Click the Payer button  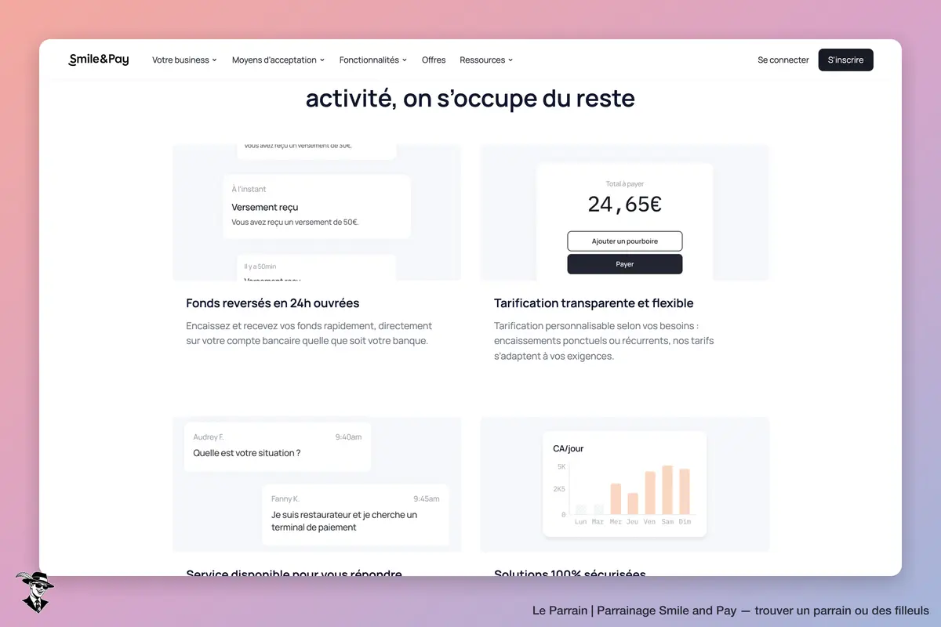pos(625,264)
